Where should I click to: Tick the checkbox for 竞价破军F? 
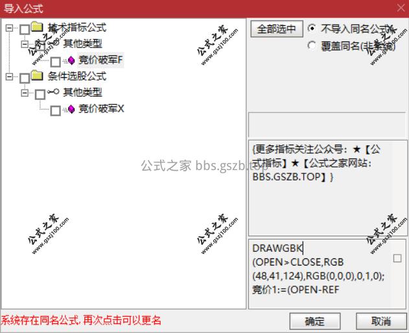56,62
